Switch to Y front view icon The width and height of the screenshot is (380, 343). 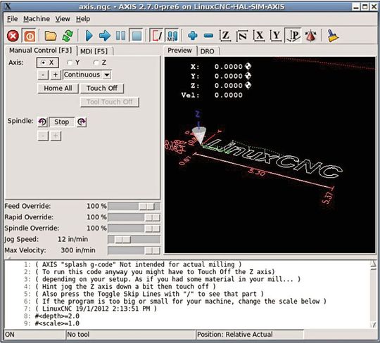pos(276,36)
